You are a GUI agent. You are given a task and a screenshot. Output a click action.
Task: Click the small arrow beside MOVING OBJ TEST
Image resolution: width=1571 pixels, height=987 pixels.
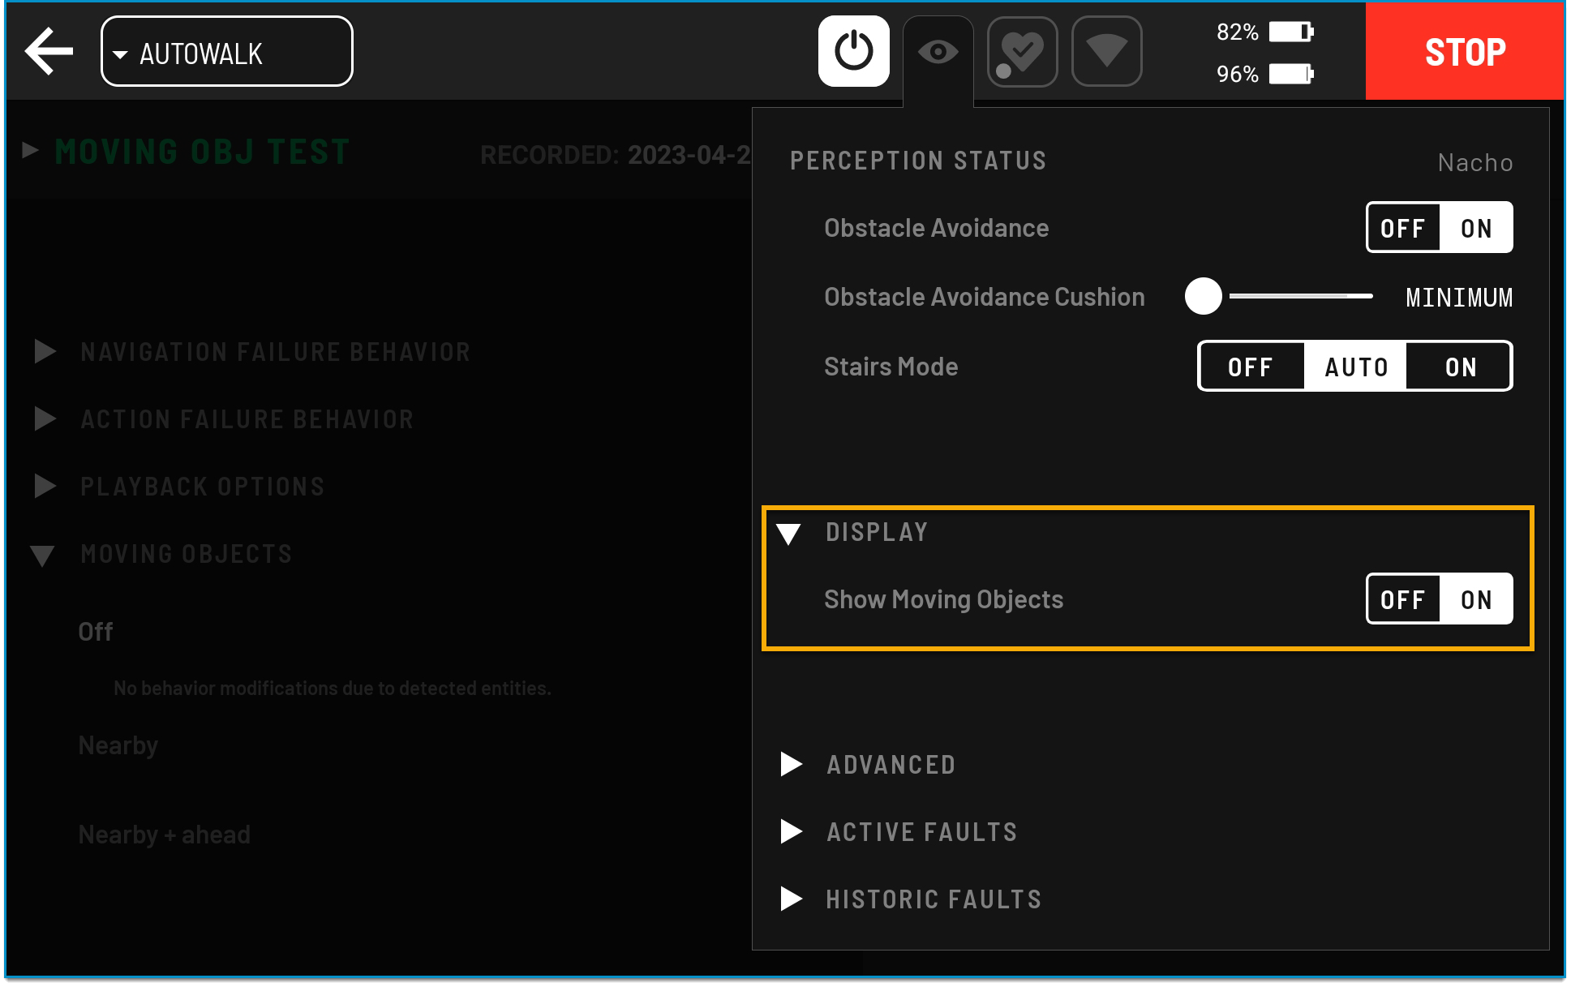(x=31, y=150)
